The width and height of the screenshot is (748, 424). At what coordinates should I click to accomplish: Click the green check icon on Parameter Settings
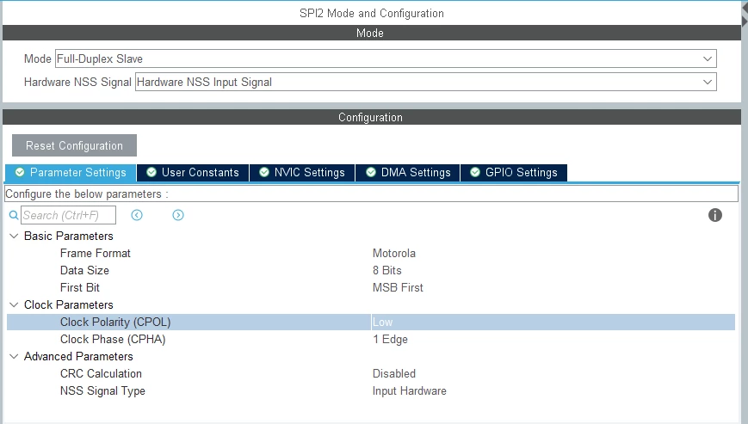[20, 172]
